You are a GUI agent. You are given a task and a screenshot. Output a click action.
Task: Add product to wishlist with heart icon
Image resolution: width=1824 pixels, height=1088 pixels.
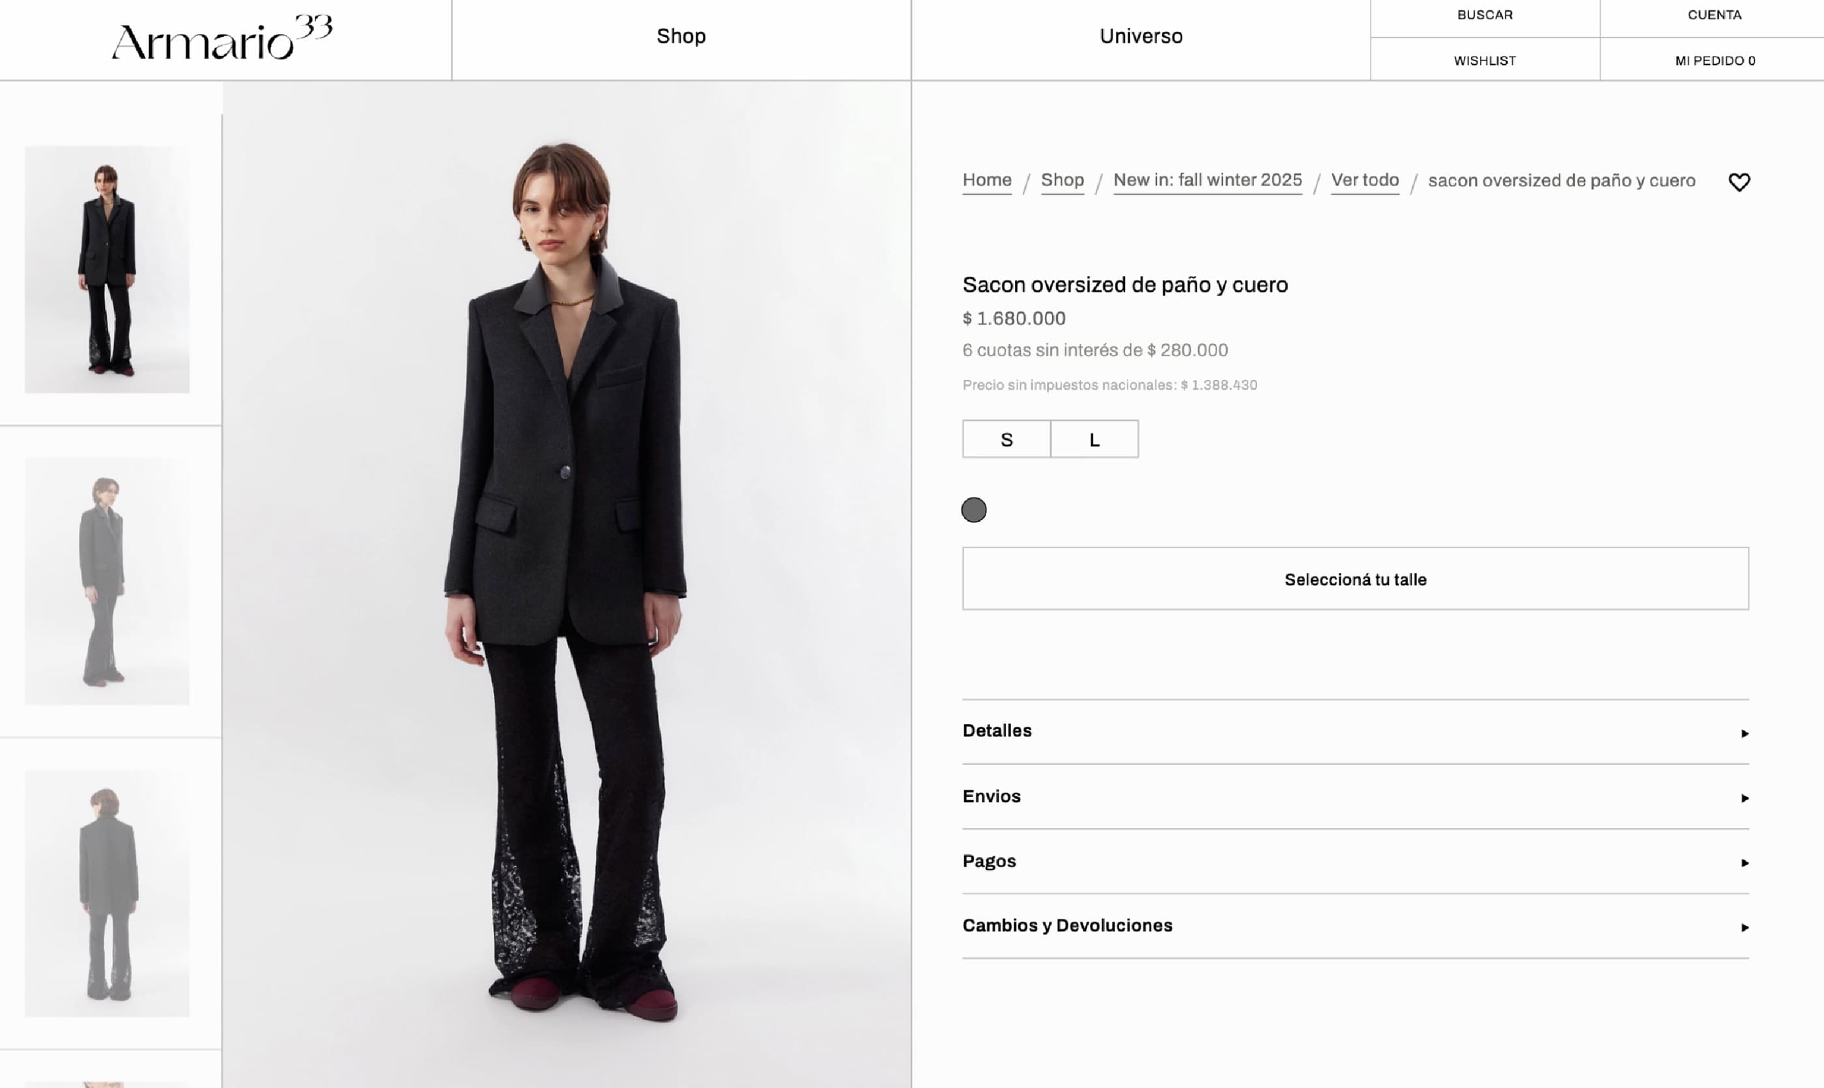click(x=1739, y=182)
